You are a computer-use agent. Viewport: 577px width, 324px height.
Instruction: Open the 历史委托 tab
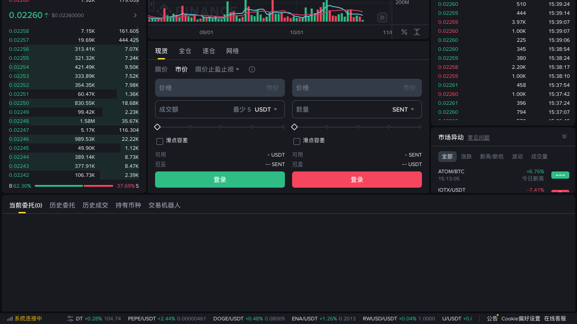coord(62,205)
